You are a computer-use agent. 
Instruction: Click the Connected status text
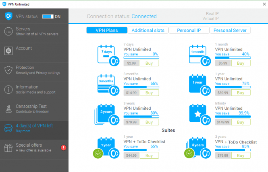pos(144,16)
